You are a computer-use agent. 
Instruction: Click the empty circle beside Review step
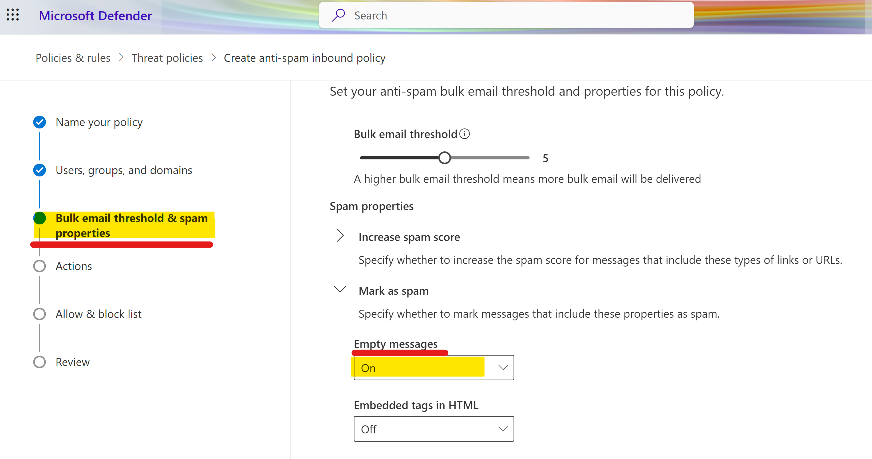[40, 362]
